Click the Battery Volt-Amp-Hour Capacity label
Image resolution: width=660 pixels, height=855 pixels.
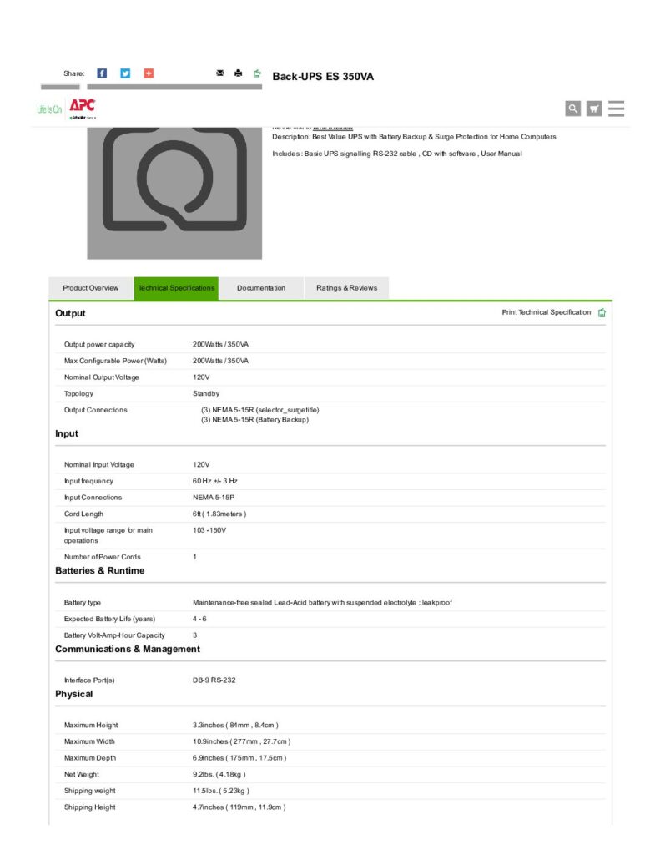click(114, 635)
